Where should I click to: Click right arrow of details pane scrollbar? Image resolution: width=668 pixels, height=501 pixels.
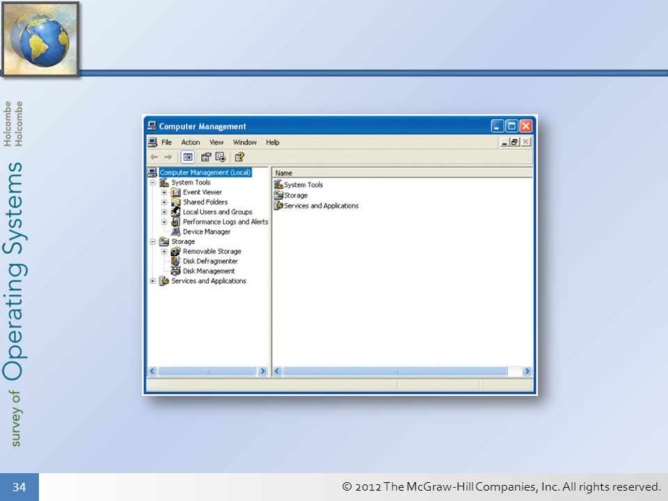pyautogui.click(x=527, y=371)
